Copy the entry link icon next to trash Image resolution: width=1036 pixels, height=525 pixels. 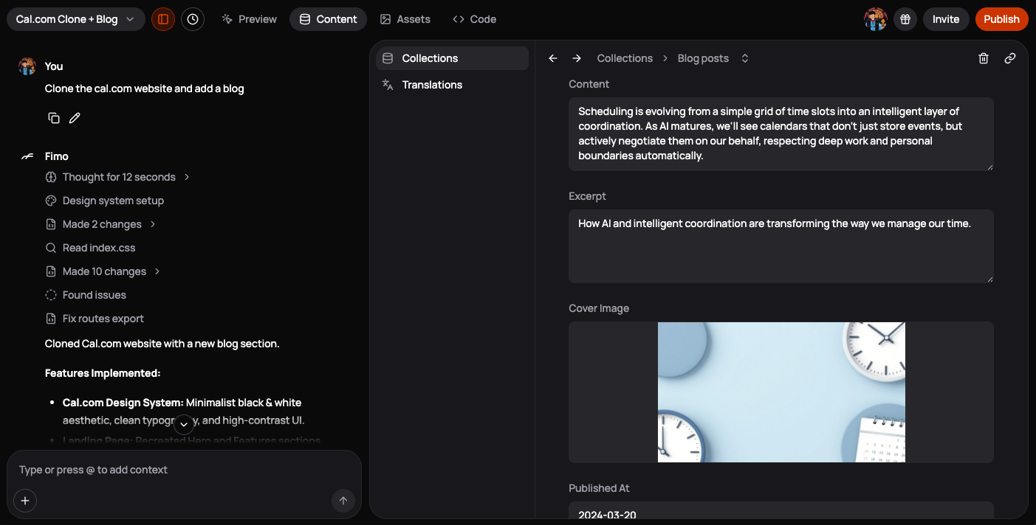1009,58
